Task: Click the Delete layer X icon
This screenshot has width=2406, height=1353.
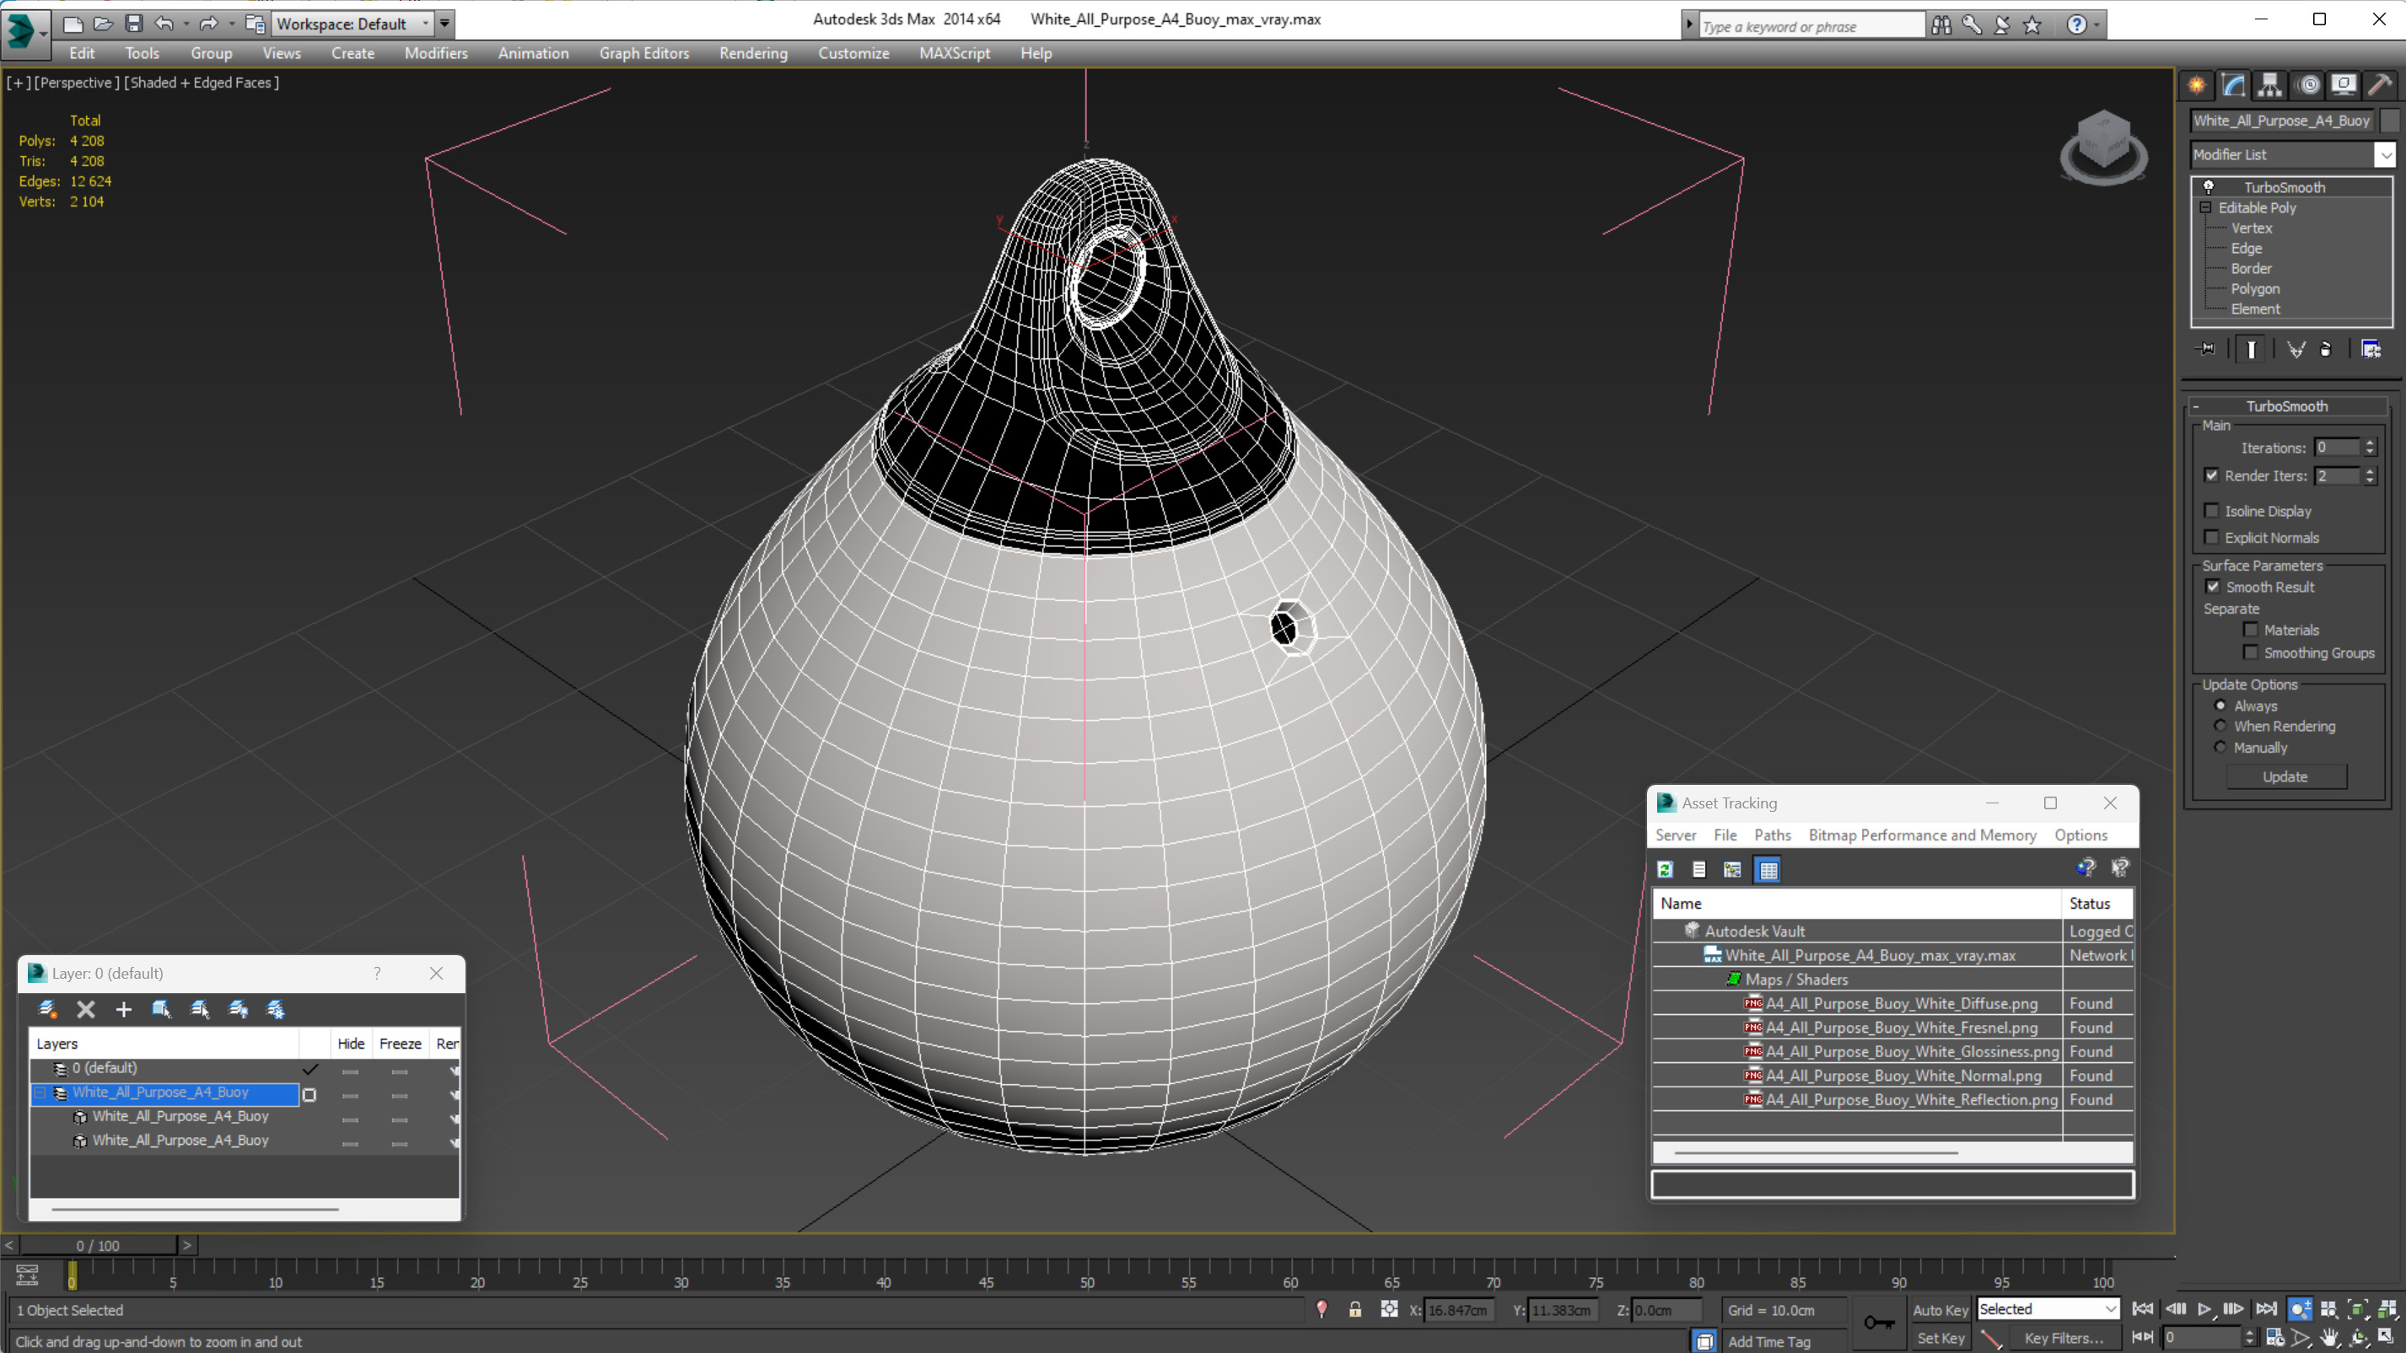Action: [86, 1009]
